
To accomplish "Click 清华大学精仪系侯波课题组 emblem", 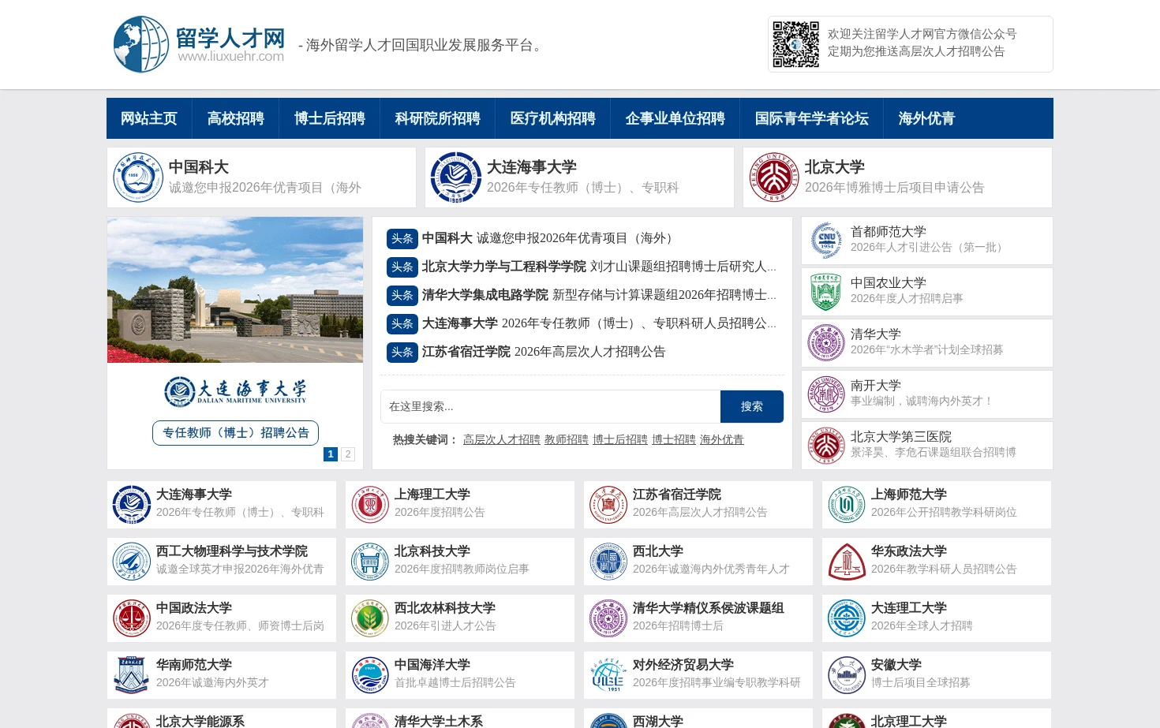I will [608, 618].
